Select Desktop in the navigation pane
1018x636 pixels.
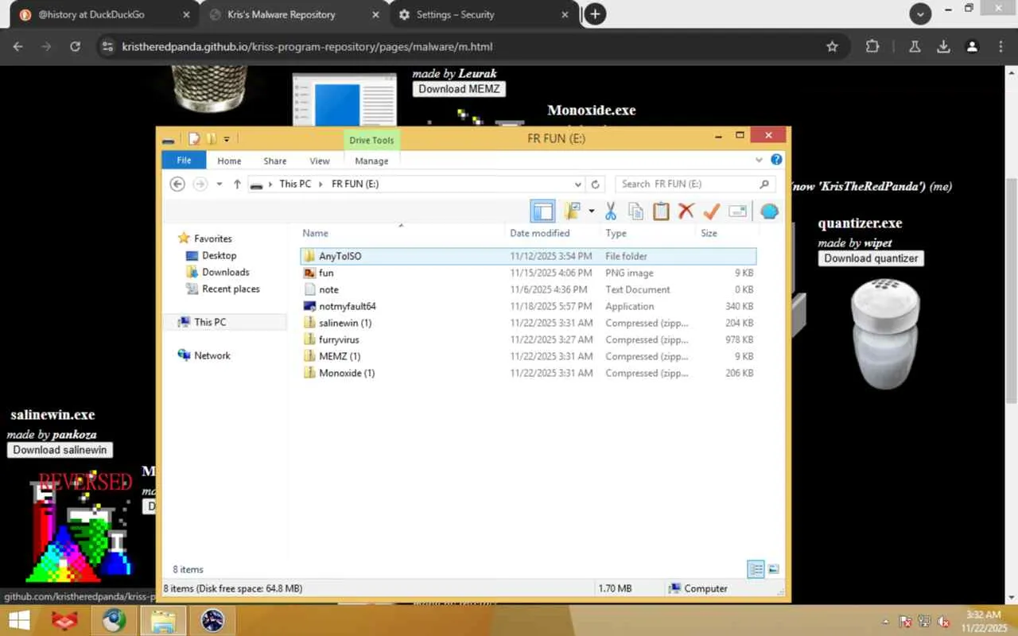click(x=219, y=255)
